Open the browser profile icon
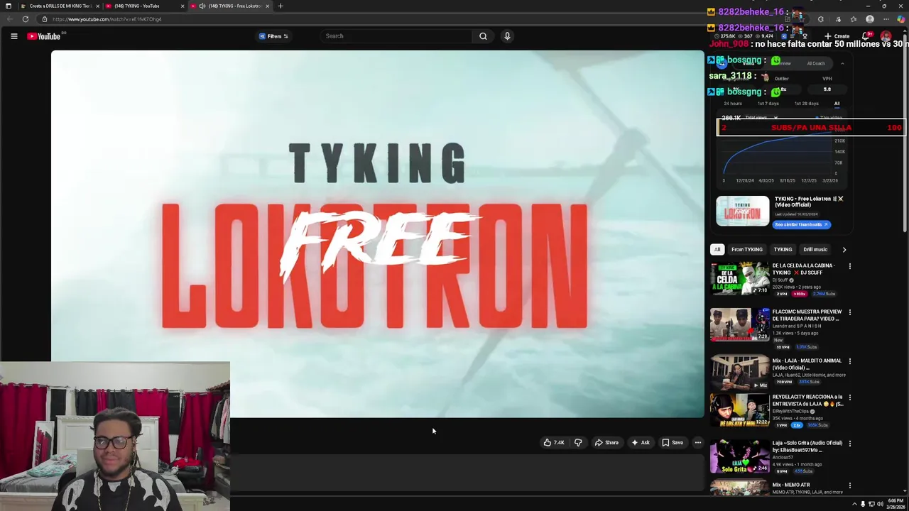The height and width of the screenshot is (511, 909). [x=870, y=19]
